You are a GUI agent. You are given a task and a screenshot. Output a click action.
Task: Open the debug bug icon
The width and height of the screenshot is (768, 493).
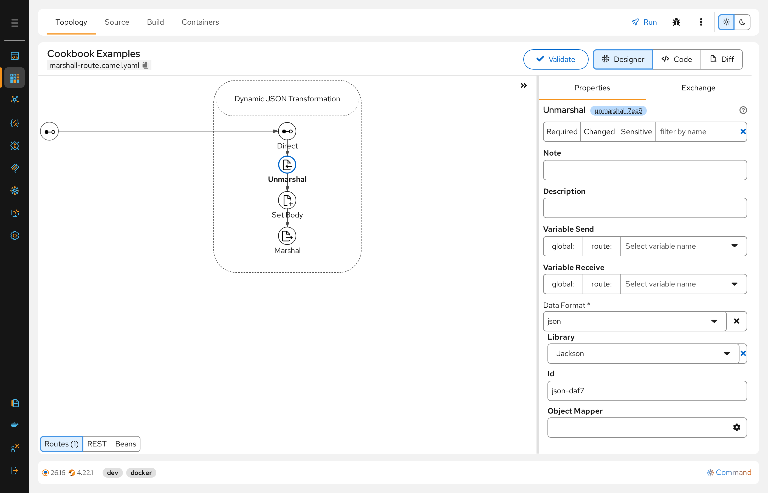676,22
